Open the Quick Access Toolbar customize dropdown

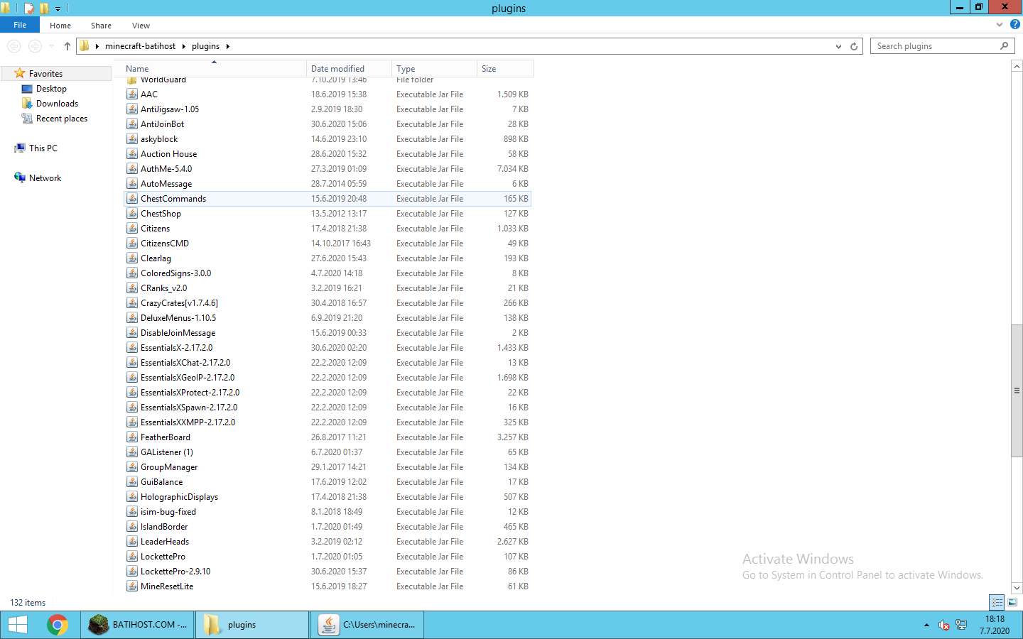pos(58,9)
